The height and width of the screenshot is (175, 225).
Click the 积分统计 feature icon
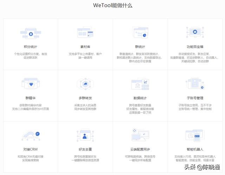(30, 34)
